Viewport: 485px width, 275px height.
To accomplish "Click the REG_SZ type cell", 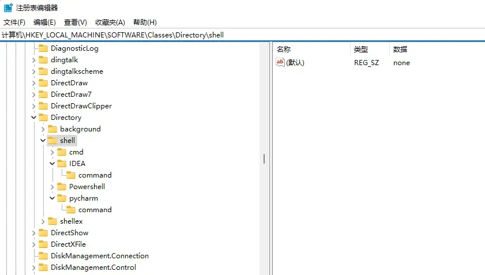I will [367, 63].
